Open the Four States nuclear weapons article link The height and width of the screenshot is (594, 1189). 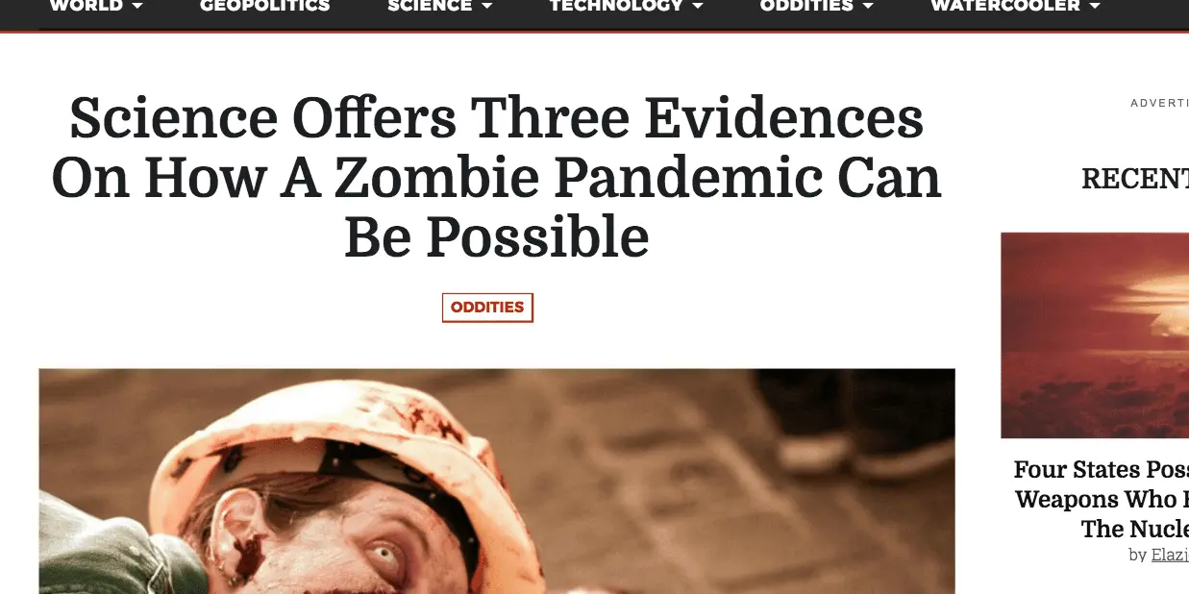point(1102,499)
